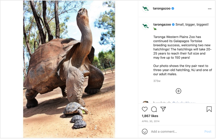
Task: Save the post with the bookmark icon
Action: click(x=209, y=109)
